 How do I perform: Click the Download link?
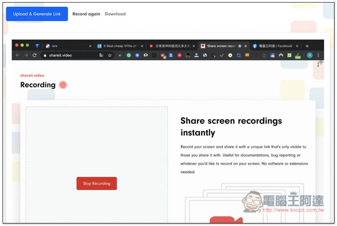[x=115, y=14]
